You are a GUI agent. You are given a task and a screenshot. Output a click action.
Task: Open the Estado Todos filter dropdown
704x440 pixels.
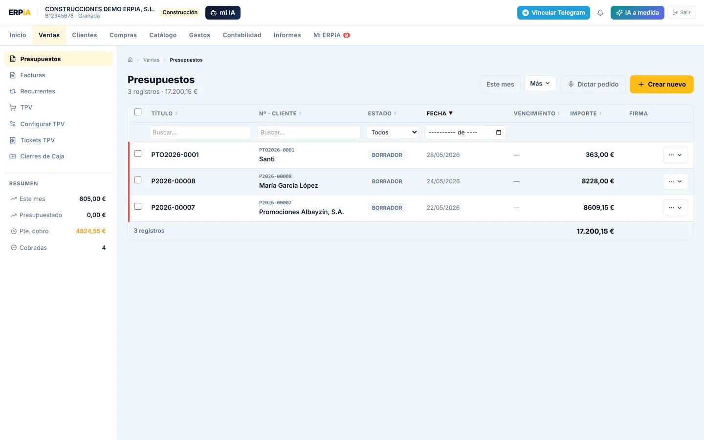[393, 132]
